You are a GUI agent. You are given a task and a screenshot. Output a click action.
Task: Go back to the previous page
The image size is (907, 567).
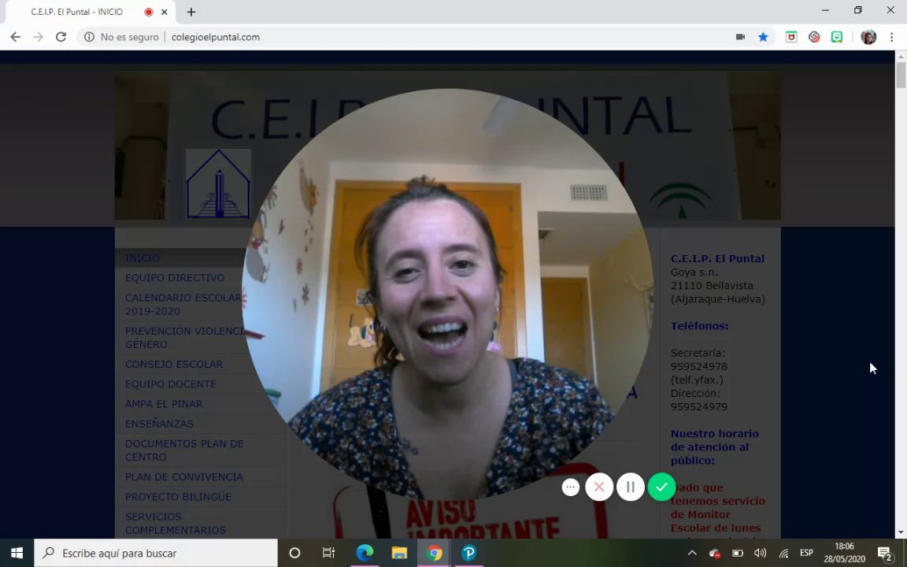click(x=16, y=37)
